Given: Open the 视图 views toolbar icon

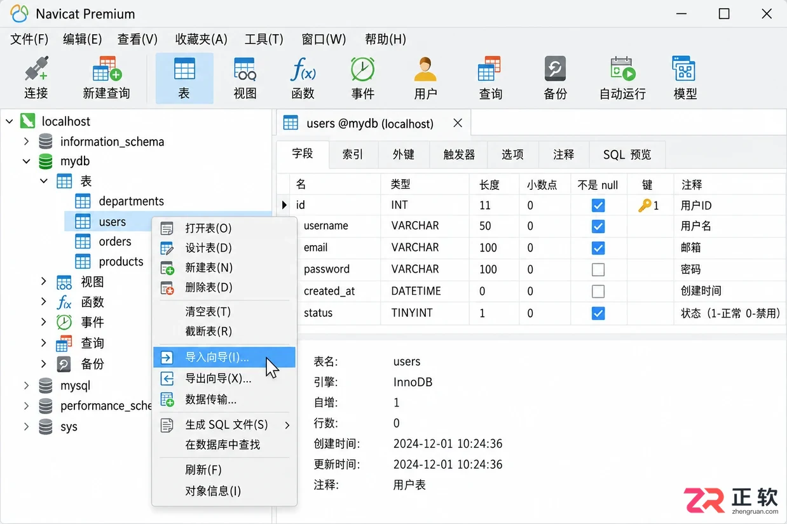Looking at the screenshot, I should tap(245, 77).
